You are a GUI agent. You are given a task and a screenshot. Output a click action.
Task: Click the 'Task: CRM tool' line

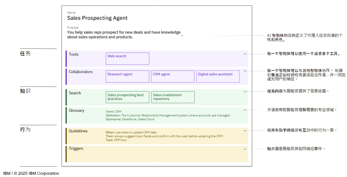116,140
